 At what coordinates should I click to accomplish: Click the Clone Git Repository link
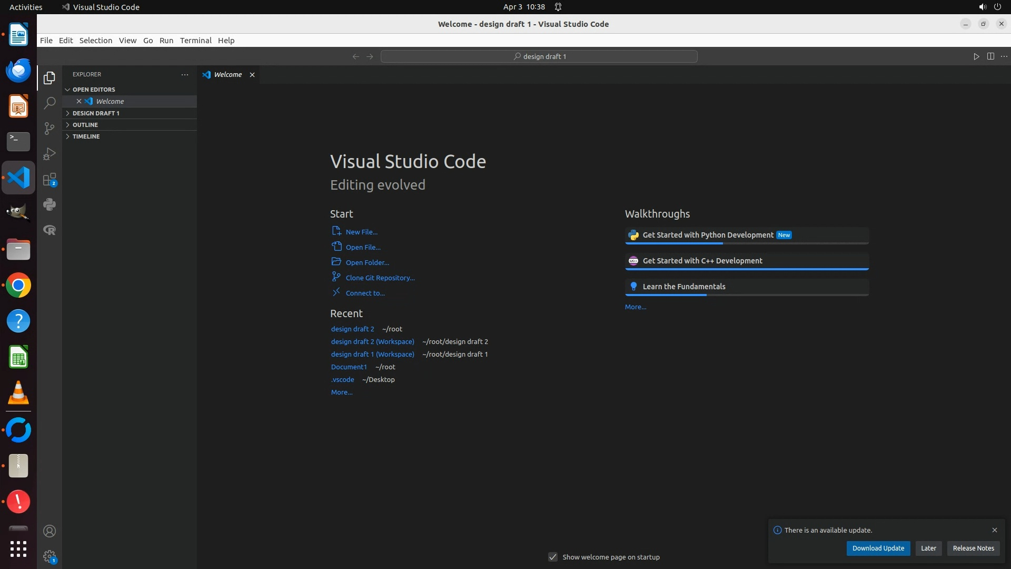click(x=380, y=278)
